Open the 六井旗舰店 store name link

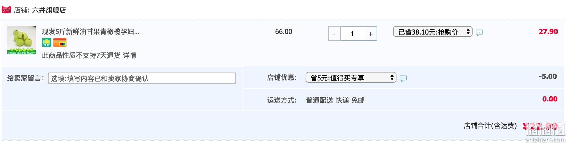49,10
